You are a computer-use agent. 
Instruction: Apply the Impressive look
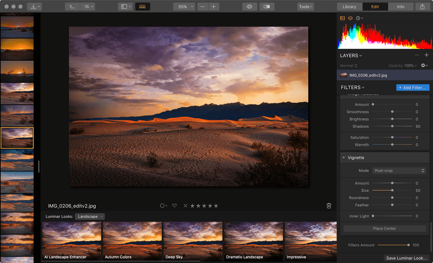[311, 241]
